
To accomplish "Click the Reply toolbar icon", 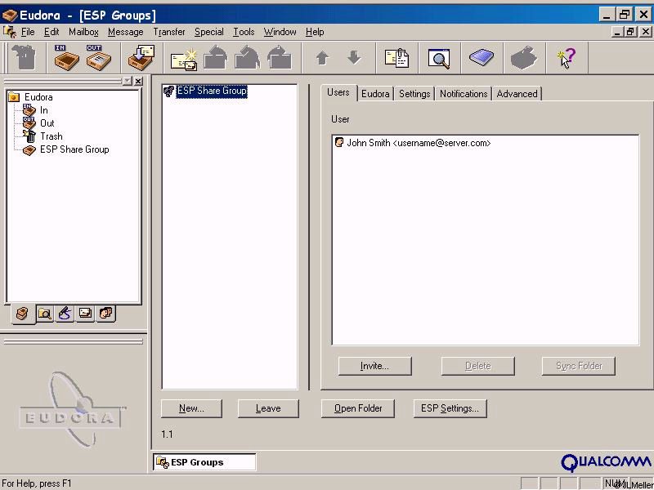I will click(216, 57).
